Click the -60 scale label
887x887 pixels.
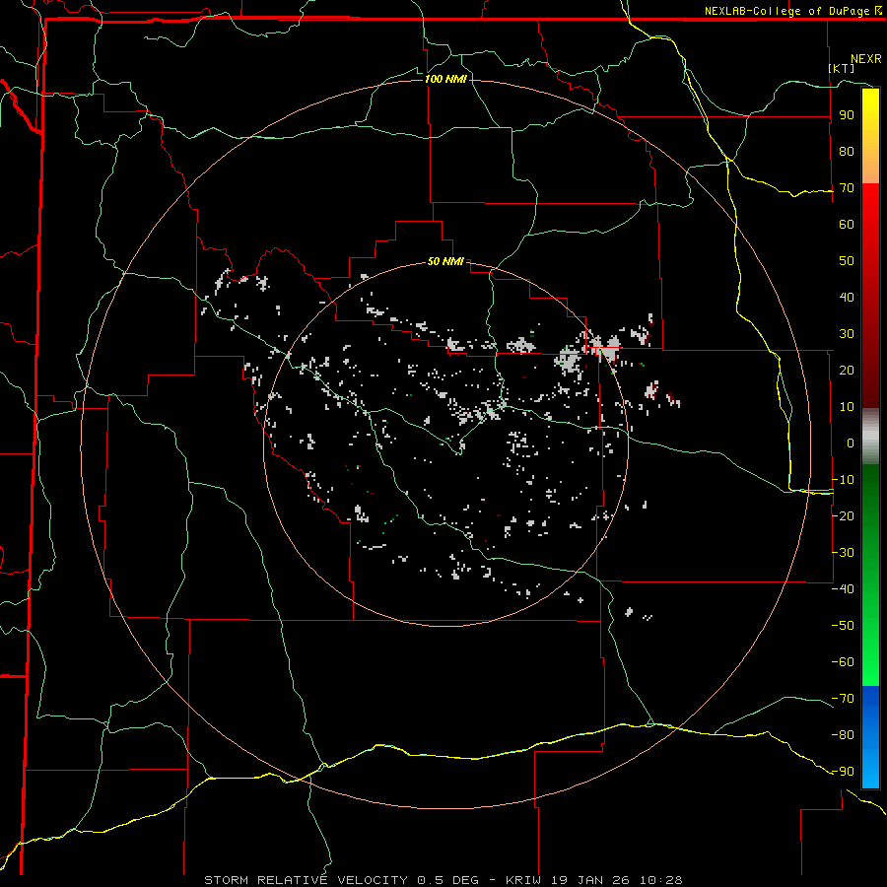coord(843,662)
